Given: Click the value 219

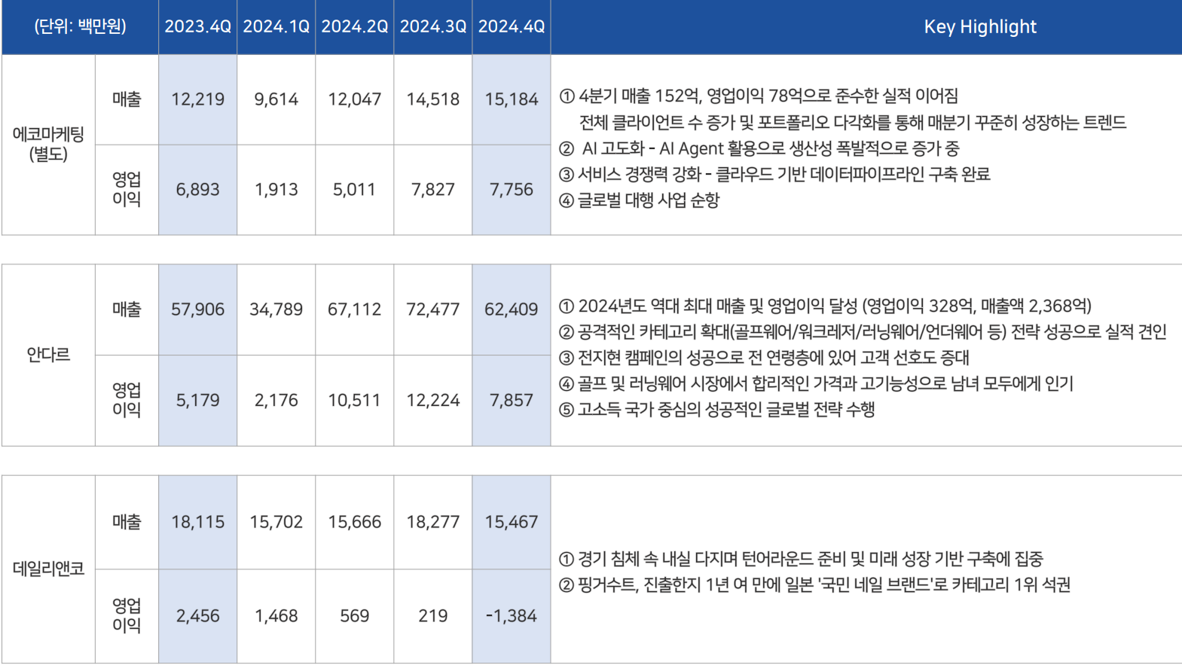Looking at the screenshot, I should pos(432,616).
